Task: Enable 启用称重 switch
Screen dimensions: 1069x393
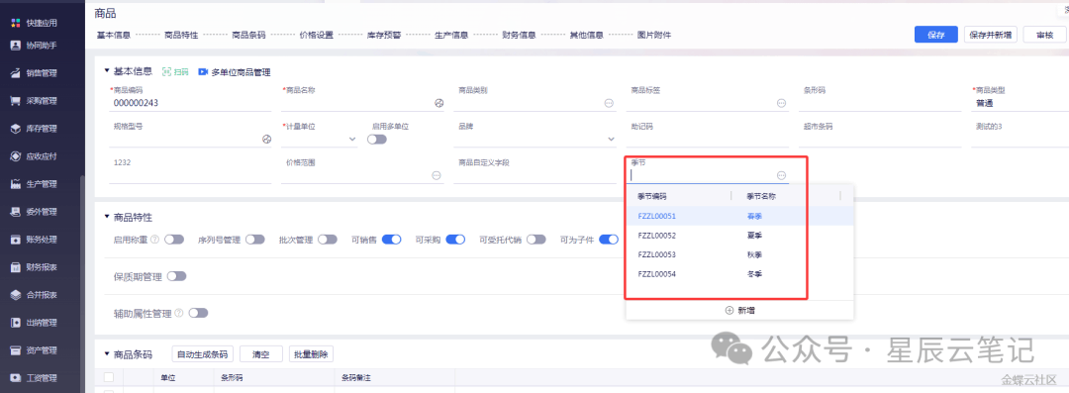Action: [x=174, y=240]
